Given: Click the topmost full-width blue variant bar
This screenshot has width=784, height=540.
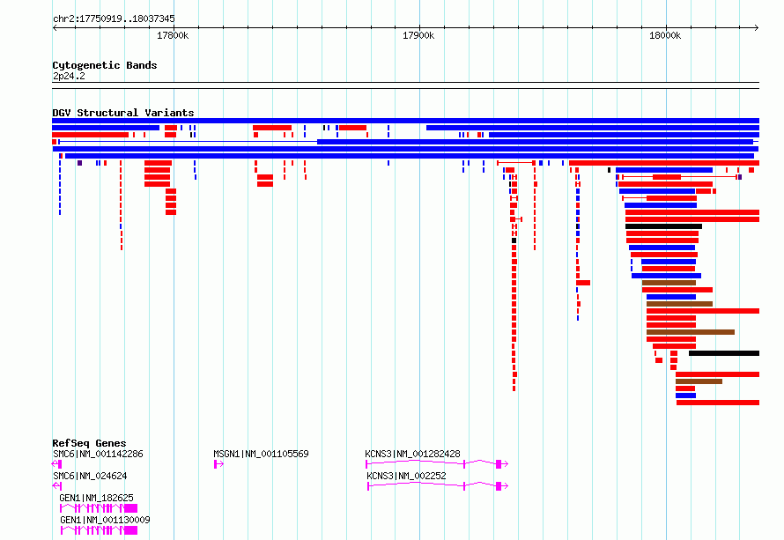Looking at the screenshot, I should [x=405, y=121].
